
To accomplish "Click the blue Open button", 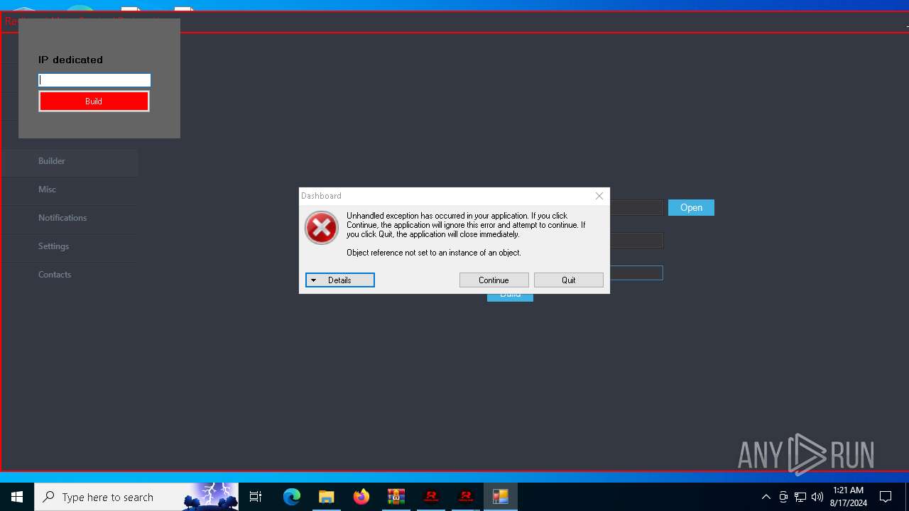I will click(x=691, y=207).
